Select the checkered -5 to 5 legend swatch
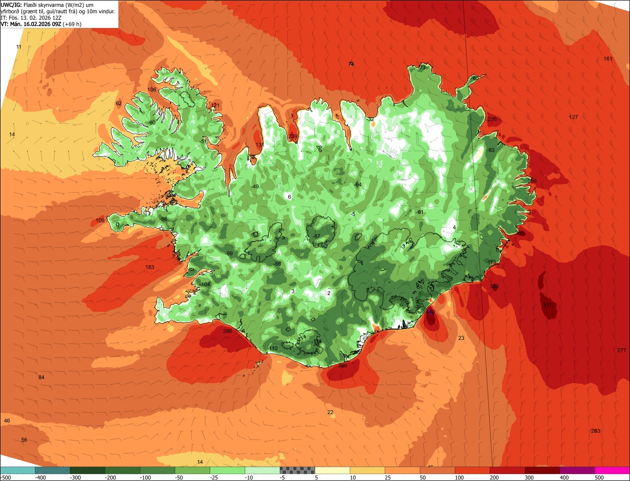Image resolution: width=630 pixels, height=481 pixels. (297, 470)
